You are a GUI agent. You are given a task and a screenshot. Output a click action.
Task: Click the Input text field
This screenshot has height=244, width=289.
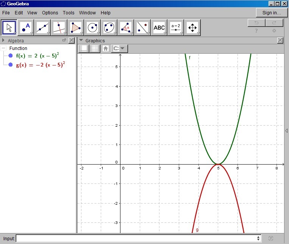click(136, 238)
